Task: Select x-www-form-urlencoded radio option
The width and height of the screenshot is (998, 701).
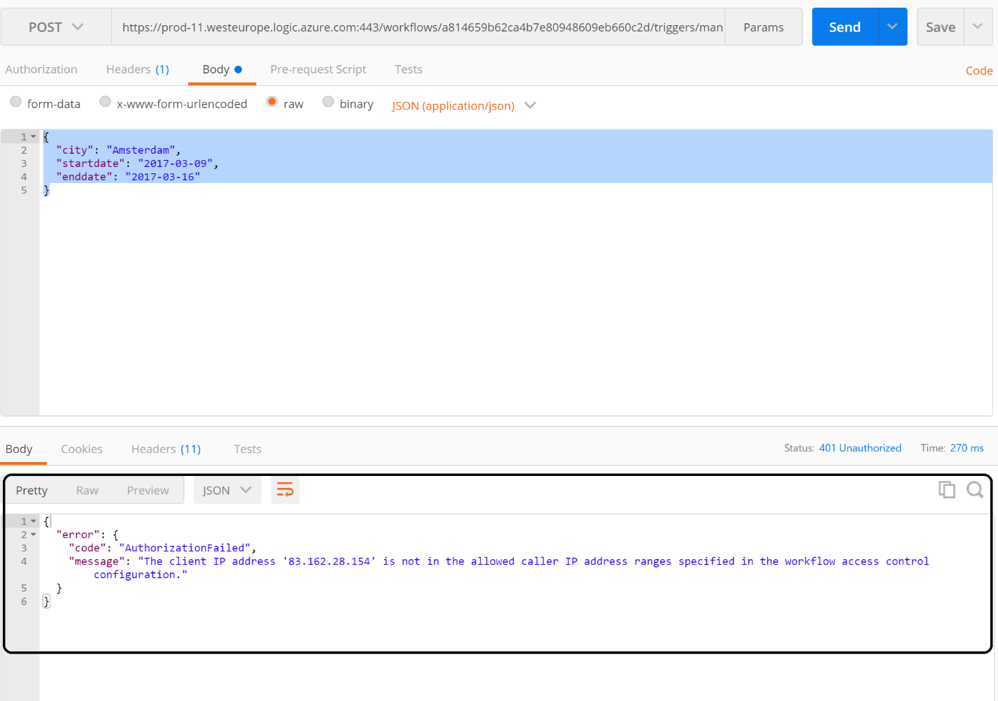Action: point(106,102)
